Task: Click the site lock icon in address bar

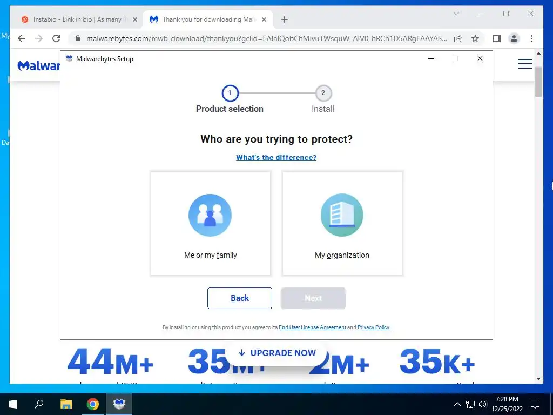Action: [x=78, y=38]
